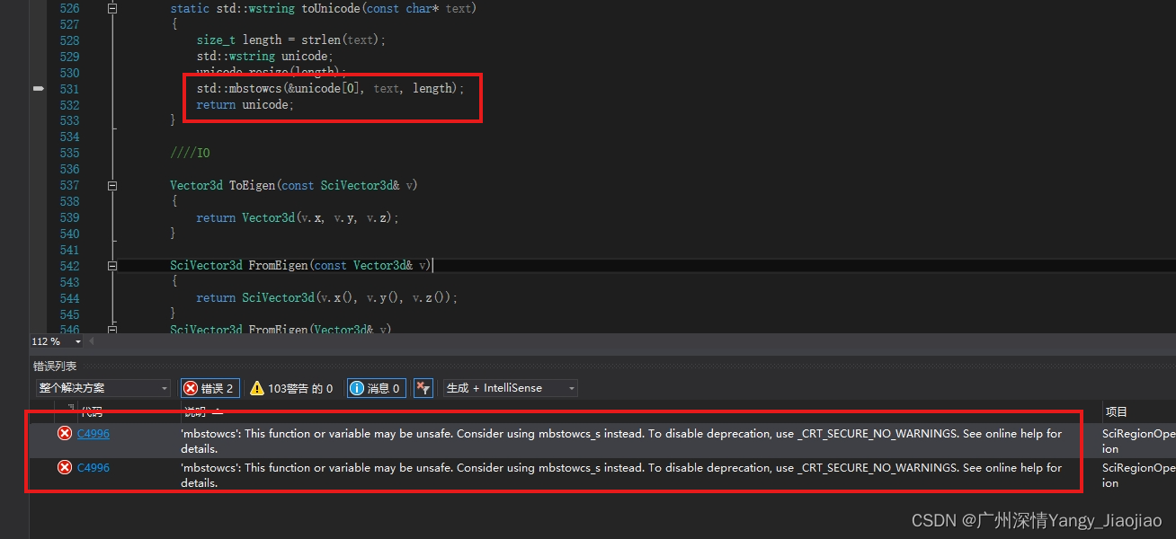This screenshot has width=1176, height=539.
Task: Collapse the toUnicode function outline at line 526
Action: (x=112, y=8)
